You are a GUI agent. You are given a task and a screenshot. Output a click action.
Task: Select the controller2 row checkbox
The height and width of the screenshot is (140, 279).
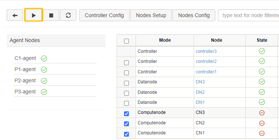pos(126,63)
